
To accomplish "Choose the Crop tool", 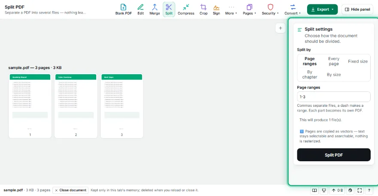I will click(x=204, y=9).
